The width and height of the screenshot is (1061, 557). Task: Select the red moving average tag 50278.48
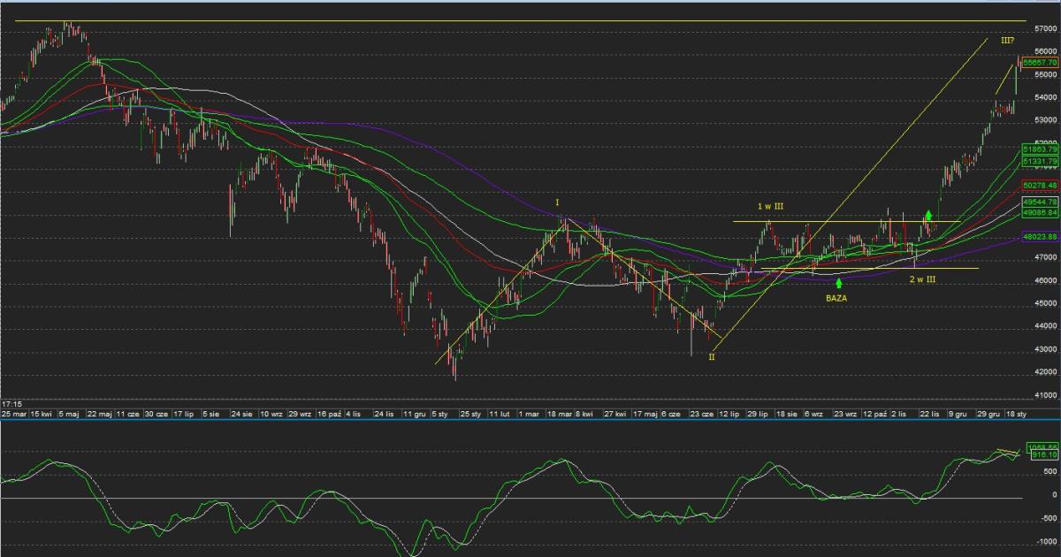click(x=1041, y=185)
